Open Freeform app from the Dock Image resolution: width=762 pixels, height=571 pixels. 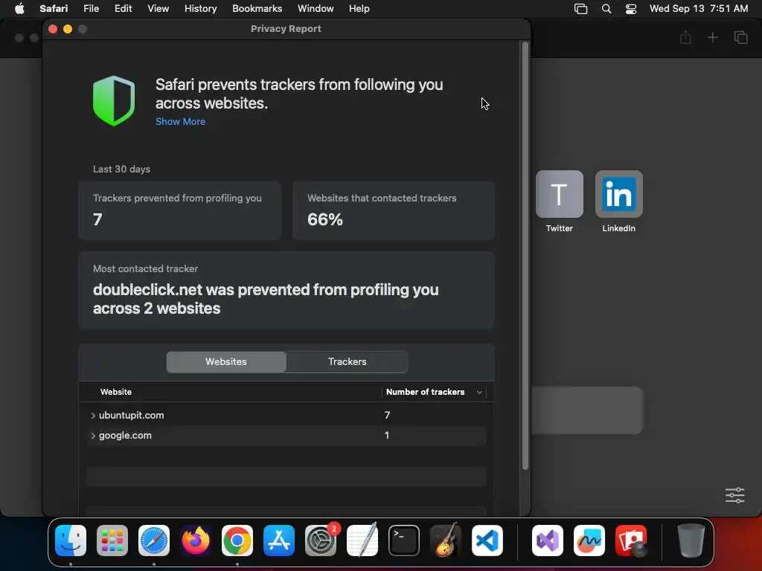tap(589, 541)
